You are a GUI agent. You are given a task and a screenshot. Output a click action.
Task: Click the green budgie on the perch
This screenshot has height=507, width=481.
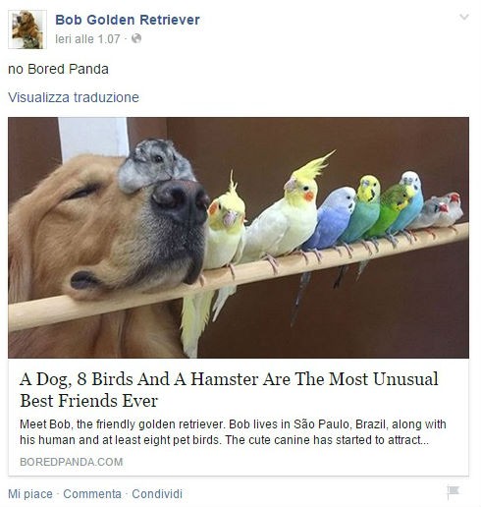(x=386, y=213)
